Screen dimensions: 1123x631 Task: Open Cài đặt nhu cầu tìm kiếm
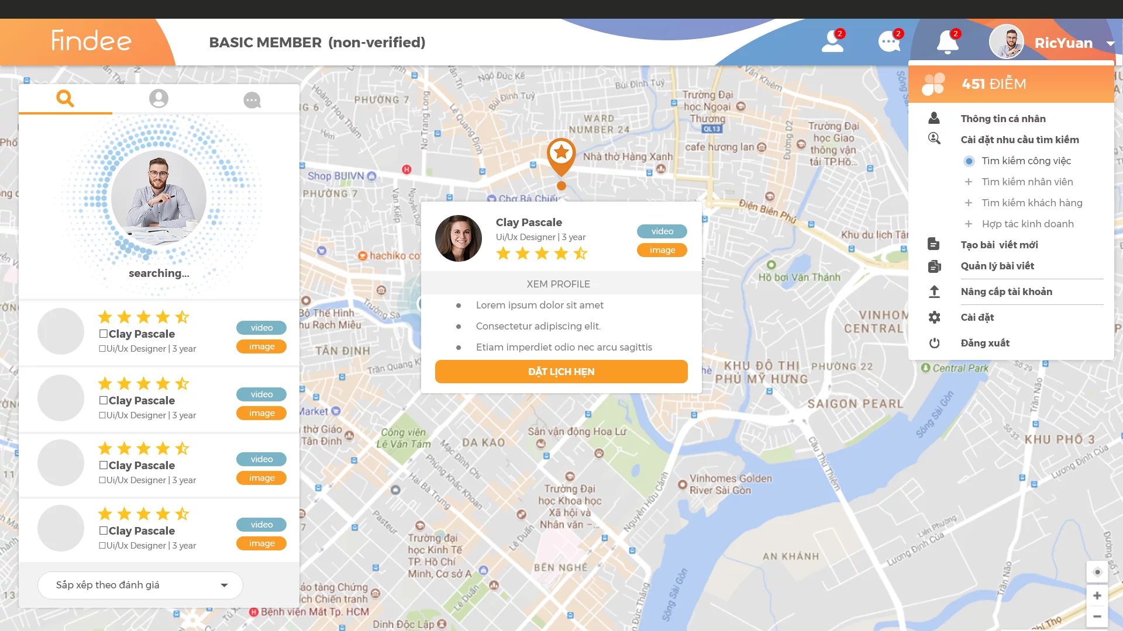click(x=1019, y=140)
